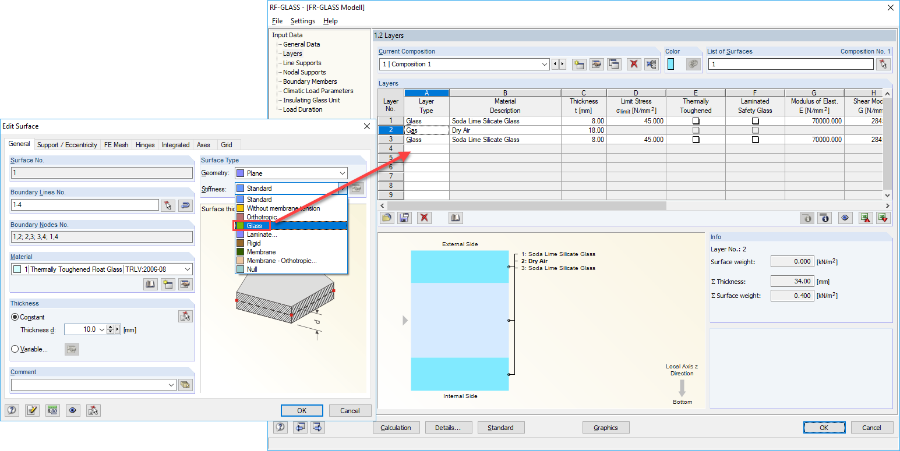900x451 pixels.
Task: Select the Variable thickness radio button
Action: pyautogui.click(x=15, y=349)
